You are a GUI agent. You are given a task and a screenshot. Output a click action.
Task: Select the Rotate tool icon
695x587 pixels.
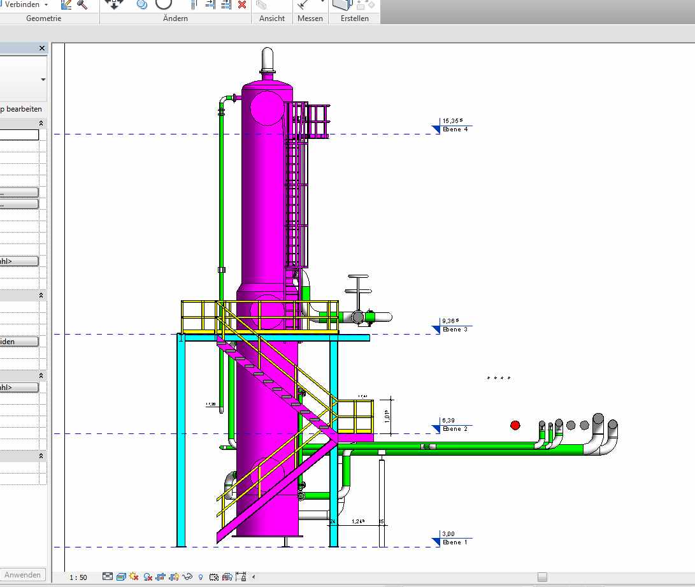(x=164, y=4)
